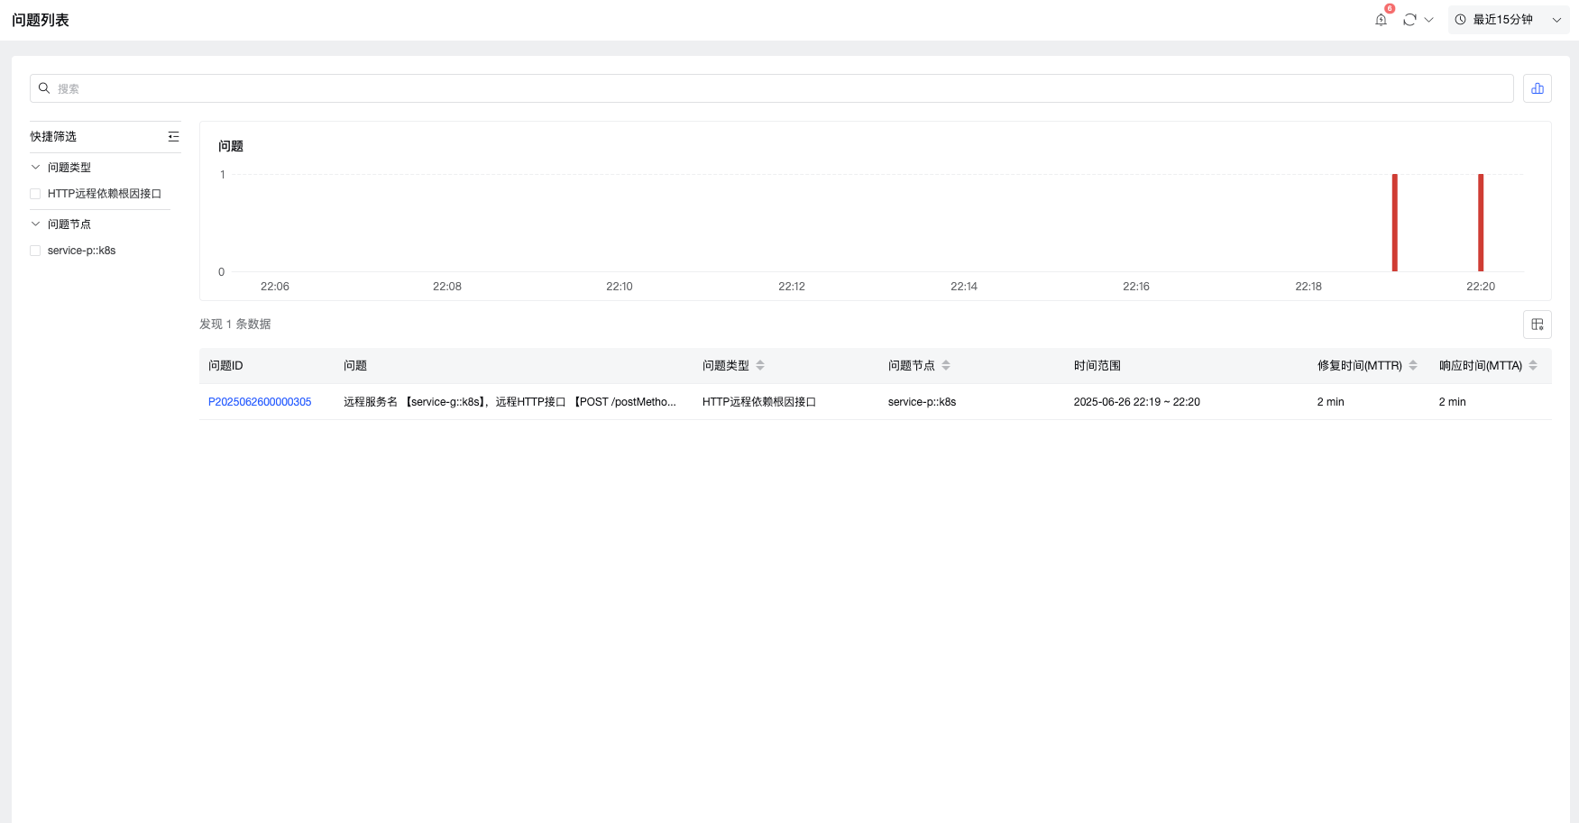
Task: Open refresh interval dropdown arrow
Action: 1428,20
